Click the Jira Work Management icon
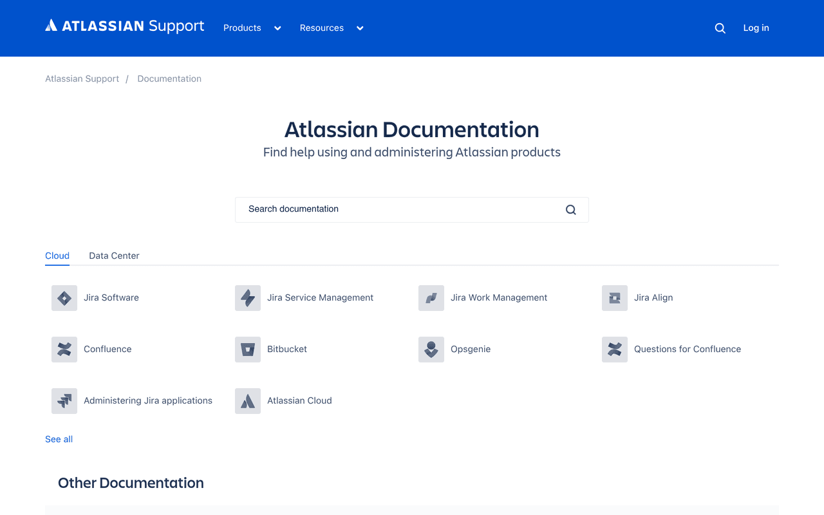The width and height of the screenshot is (824, 515). [x=431, y=298]
